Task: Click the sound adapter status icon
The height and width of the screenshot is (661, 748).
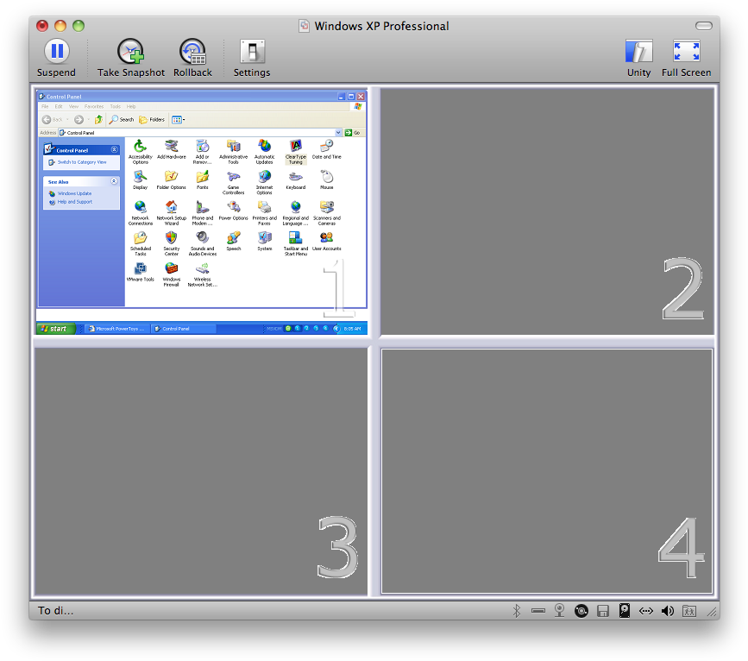Action: click(x=668, y=610)
